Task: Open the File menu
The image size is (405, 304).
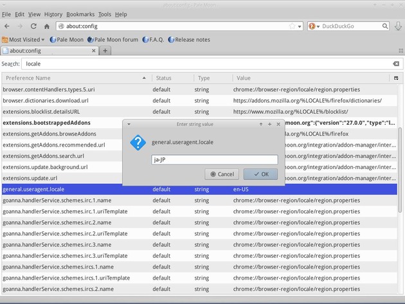Action: pos(6,15)
